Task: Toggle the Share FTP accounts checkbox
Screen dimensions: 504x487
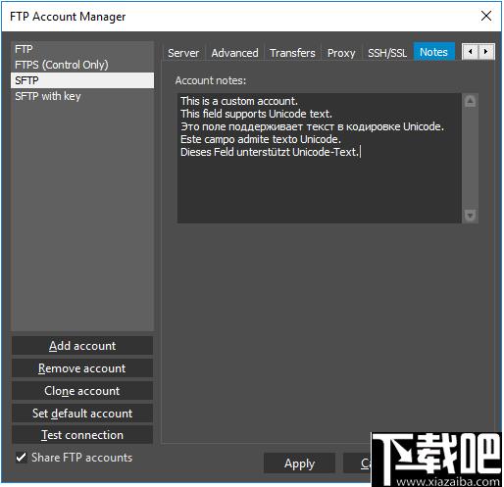Action: click(22, 458)
